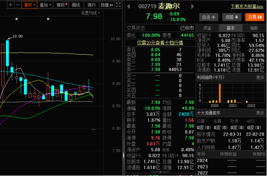Zoom in chart with plus button
Screen dimensions: 267x176
click(11, 5)
